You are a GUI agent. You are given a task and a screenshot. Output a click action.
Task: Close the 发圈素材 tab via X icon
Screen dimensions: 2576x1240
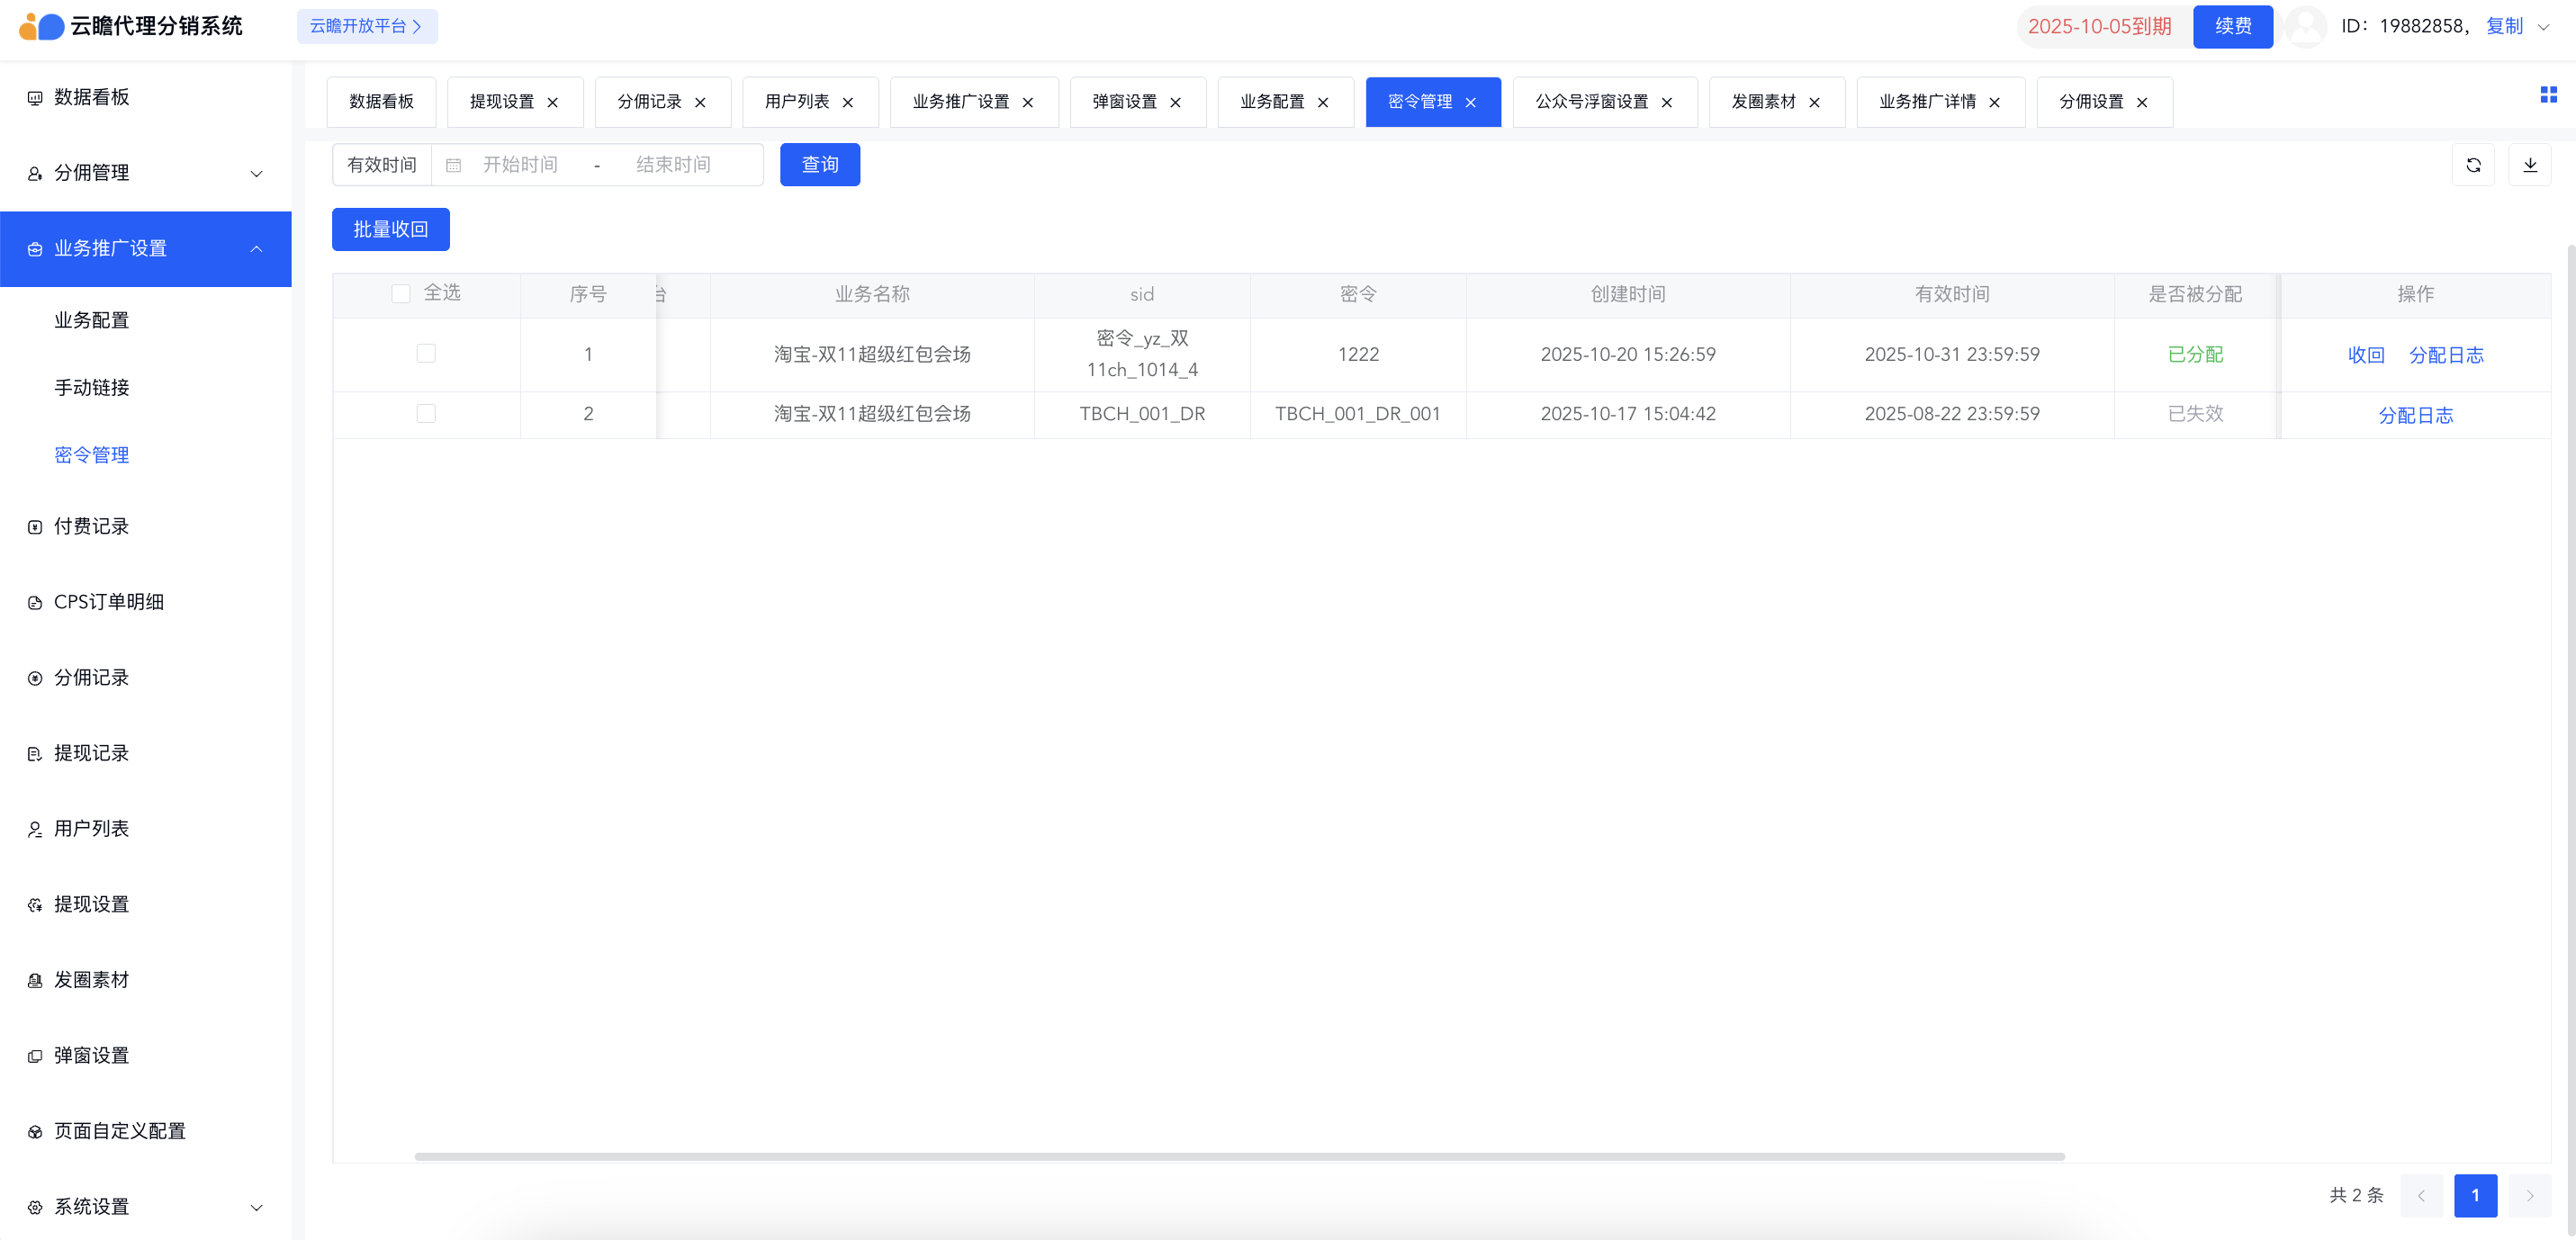tap(1814, 102)
